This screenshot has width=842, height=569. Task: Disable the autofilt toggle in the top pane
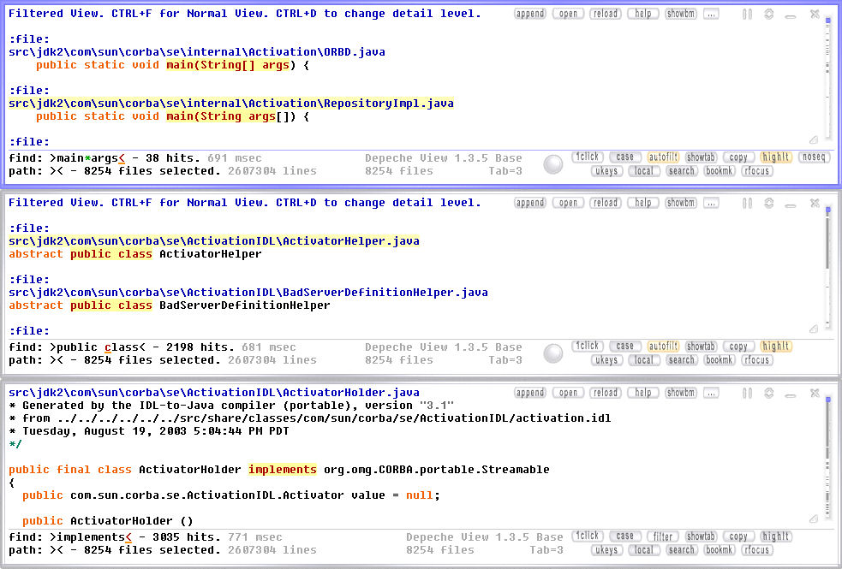click(663, 157)
